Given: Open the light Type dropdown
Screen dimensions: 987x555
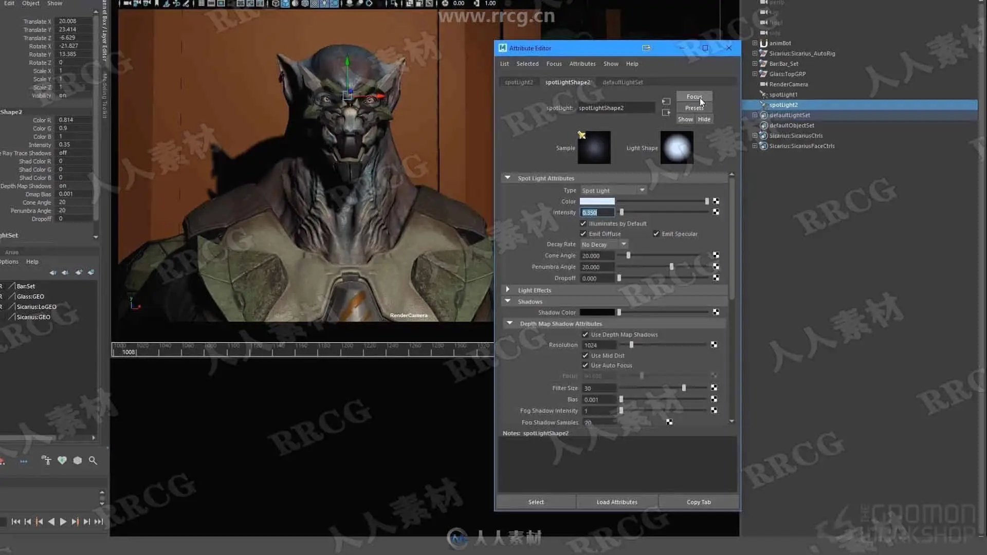Looking at the screenshot, I should tap(613, 190).
